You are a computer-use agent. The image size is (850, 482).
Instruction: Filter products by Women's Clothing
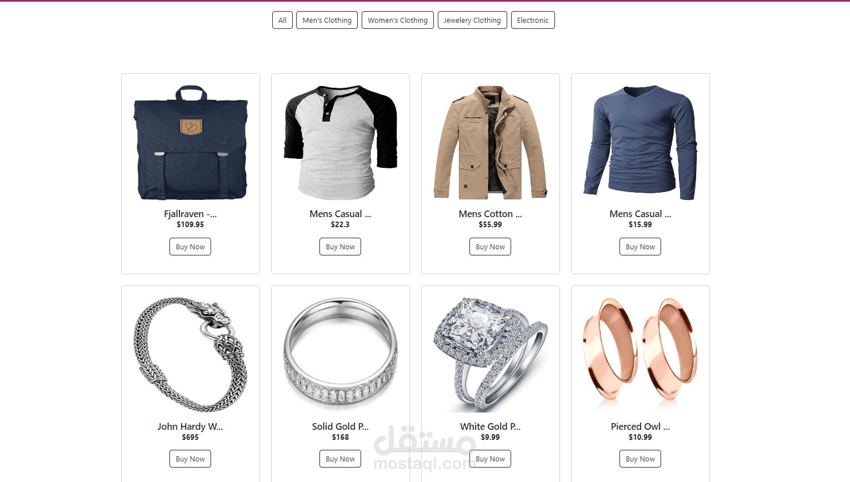(x=398, y=20)
